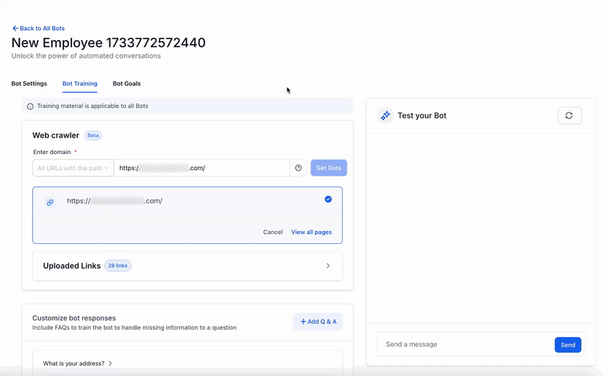The image size is (608, 376).
Task: Select the Bot Training tab
Action: [x=80, y=84]
